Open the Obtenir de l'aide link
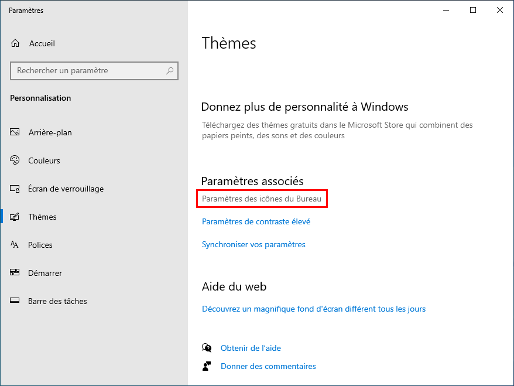The height and width of the screenshot is (386, 514). click(251, 348)
